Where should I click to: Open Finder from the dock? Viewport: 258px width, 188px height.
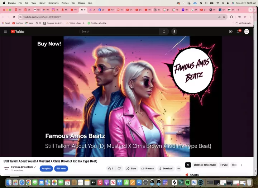(9, 182)
